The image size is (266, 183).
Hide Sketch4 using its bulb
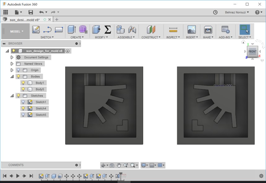[23, 108]
